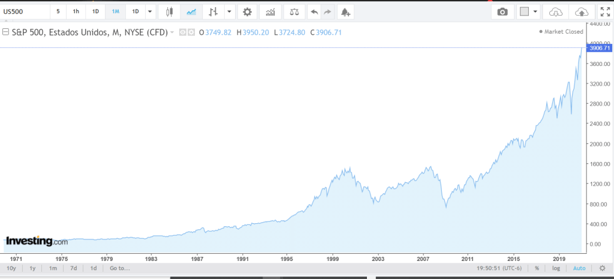The image size is (614, 279).
Task: Click the compare symbols scales icon
Action: pos(293,11)
